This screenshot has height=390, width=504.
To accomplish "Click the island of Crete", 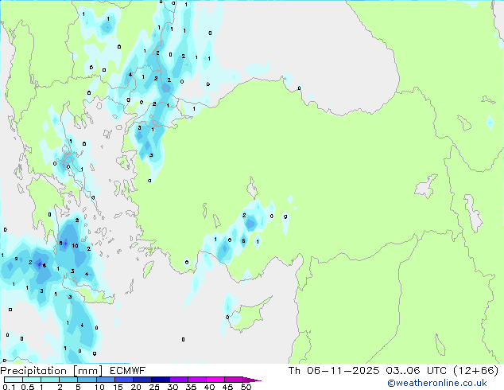I will tap(95, 294).
